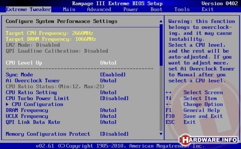Select Memory Configuration Protect item
Screen dimensions: 241x149
point(48,134)
